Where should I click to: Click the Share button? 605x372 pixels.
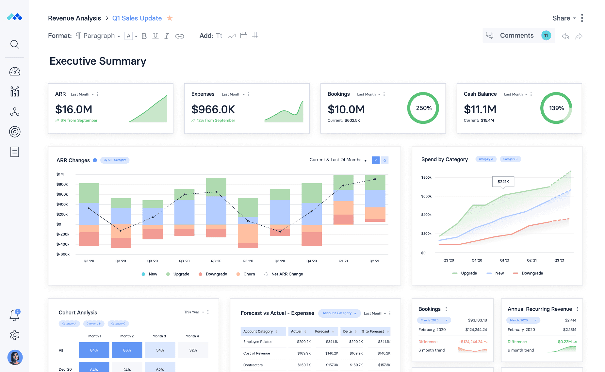click(564, 18)
